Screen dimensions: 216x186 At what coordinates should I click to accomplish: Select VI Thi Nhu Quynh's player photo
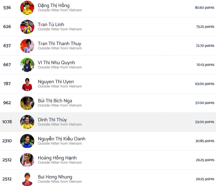[27, 65]
